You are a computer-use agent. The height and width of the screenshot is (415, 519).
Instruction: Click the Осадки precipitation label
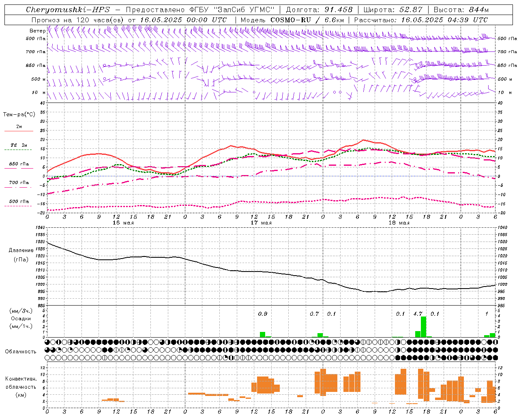tap(21, 319)
